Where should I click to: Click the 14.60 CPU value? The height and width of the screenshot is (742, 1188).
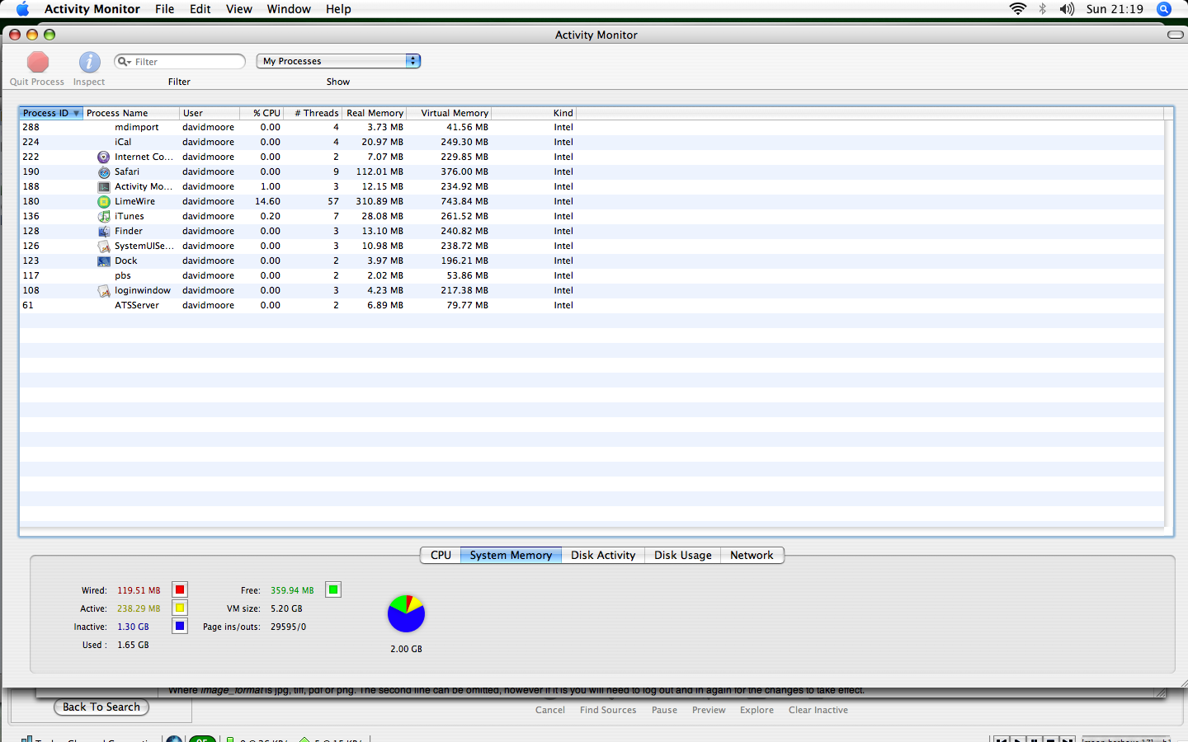click(267, 201)
